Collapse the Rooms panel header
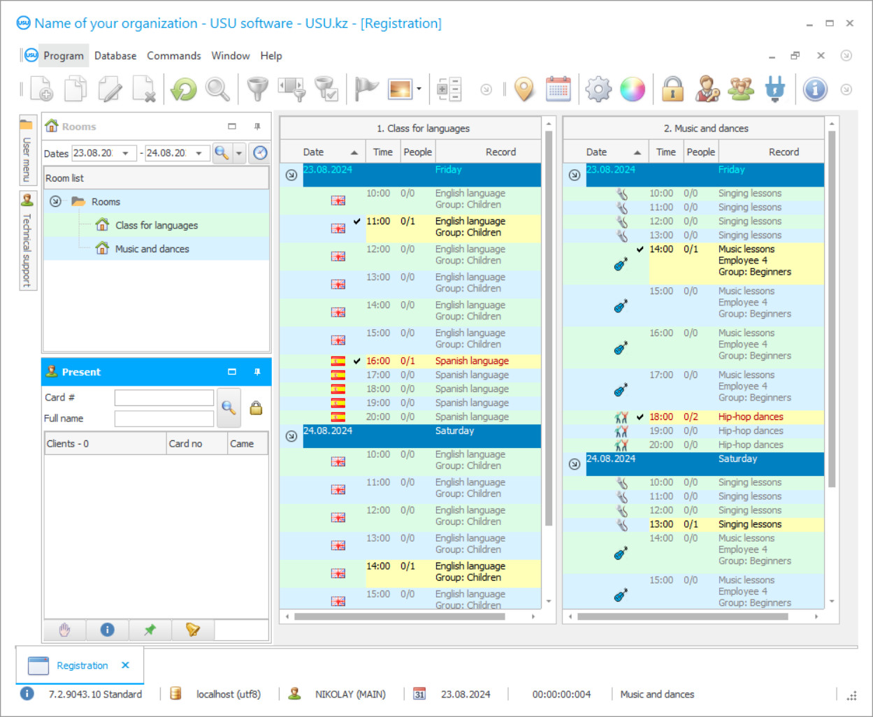The width and height of the screenshot is (873, 717). 232,126
